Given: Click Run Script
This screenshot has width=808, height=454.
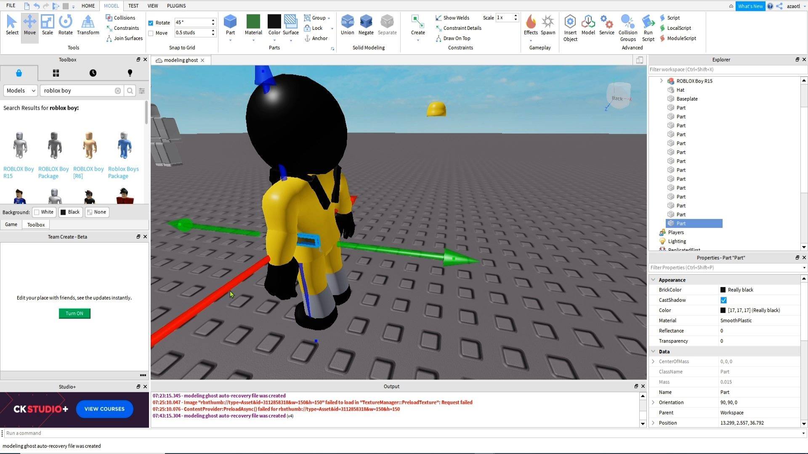Looking at the screenshot, I should (648, 28).
